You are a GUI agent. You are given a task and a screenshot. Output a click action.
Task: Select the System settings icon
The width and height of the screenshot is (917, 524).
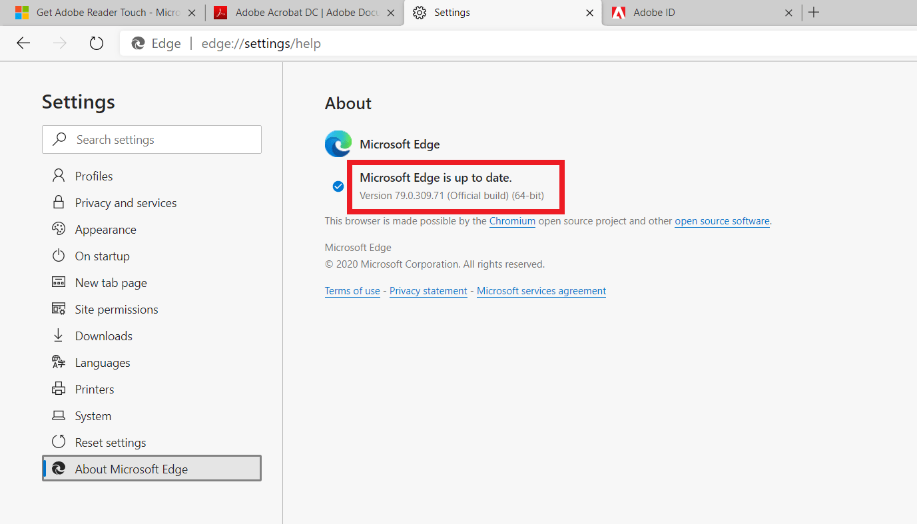59,415
